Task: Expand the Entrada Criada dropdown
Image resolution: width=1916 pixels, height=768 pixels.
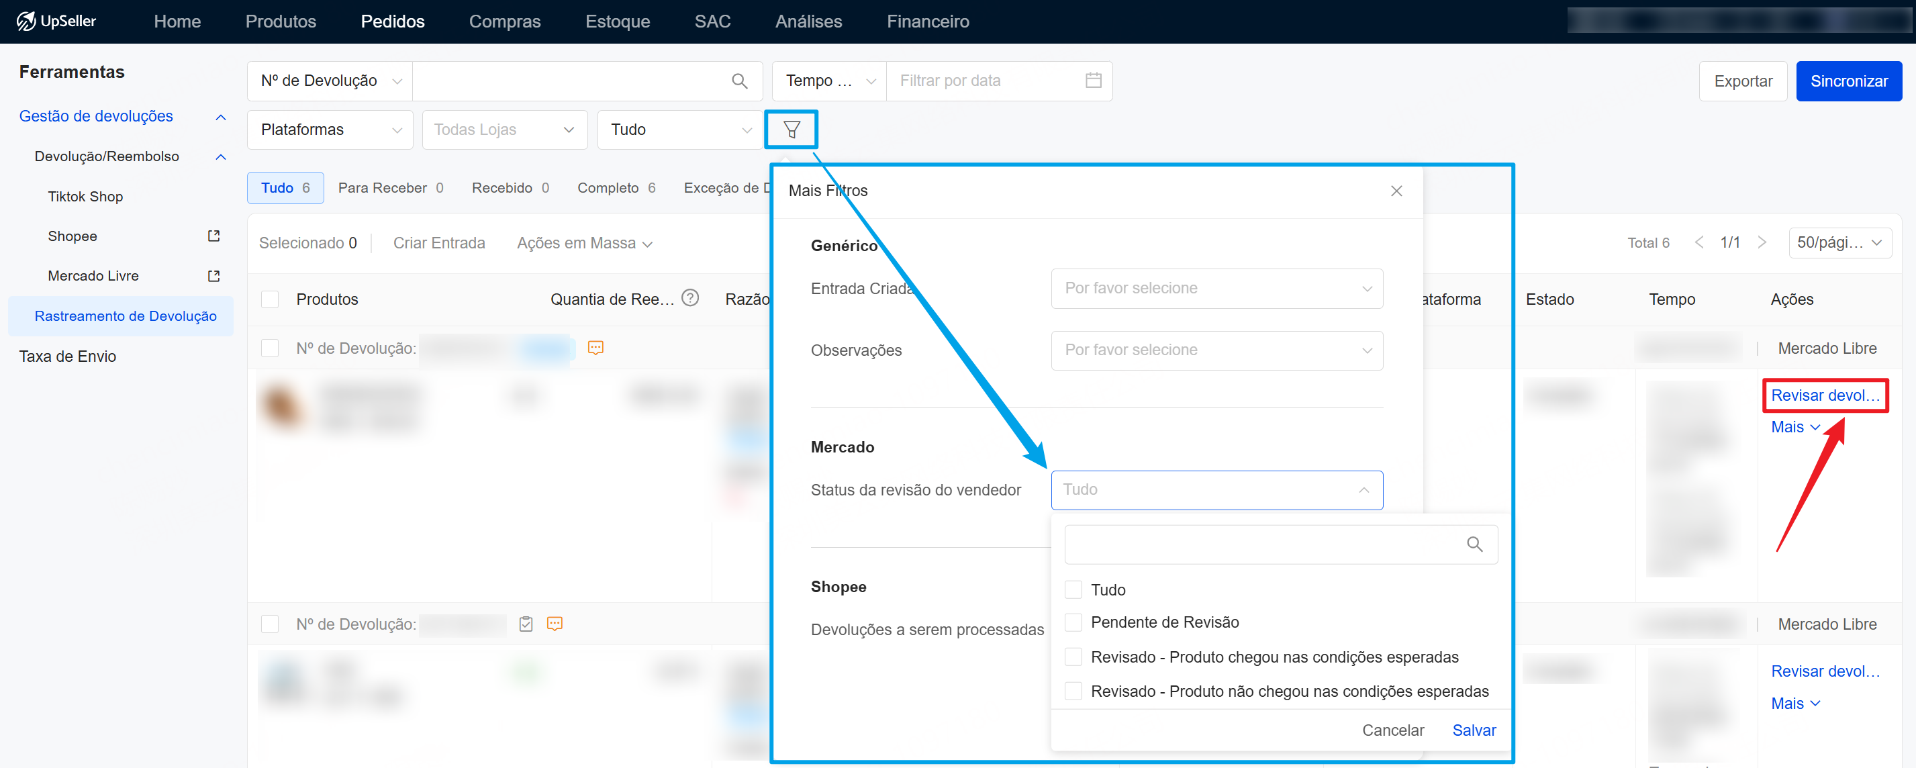Action: point(1216,289)
